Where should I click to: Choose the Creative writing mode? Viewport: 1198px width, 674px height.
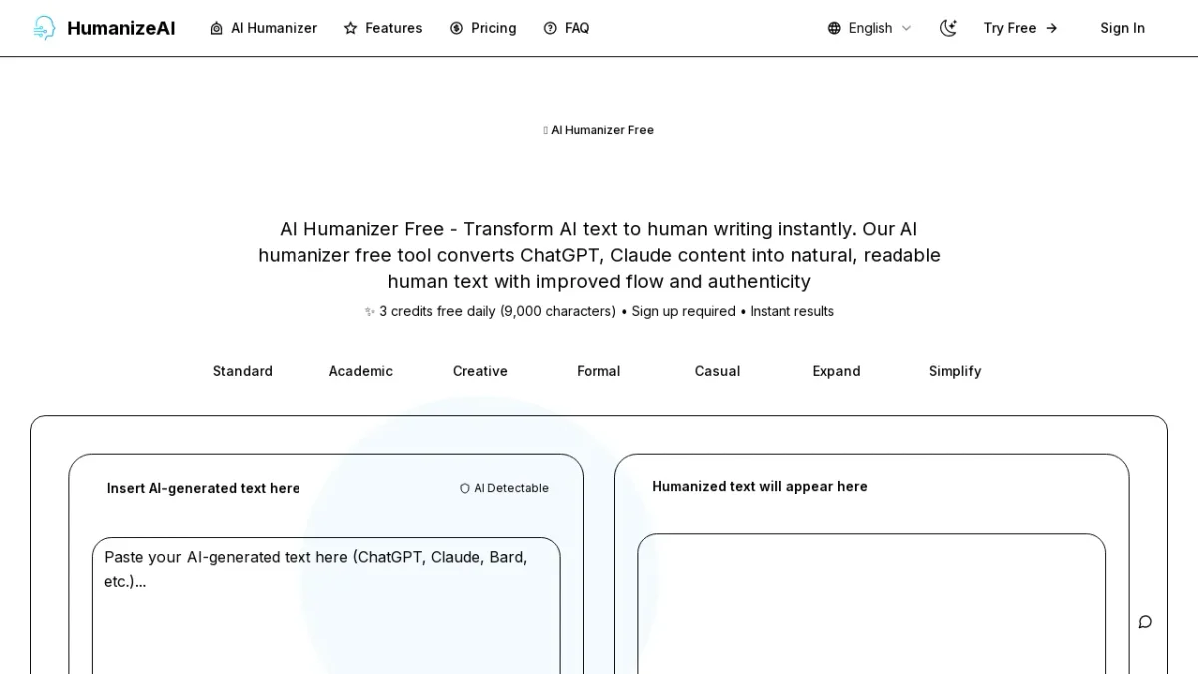tap(480, 371)
